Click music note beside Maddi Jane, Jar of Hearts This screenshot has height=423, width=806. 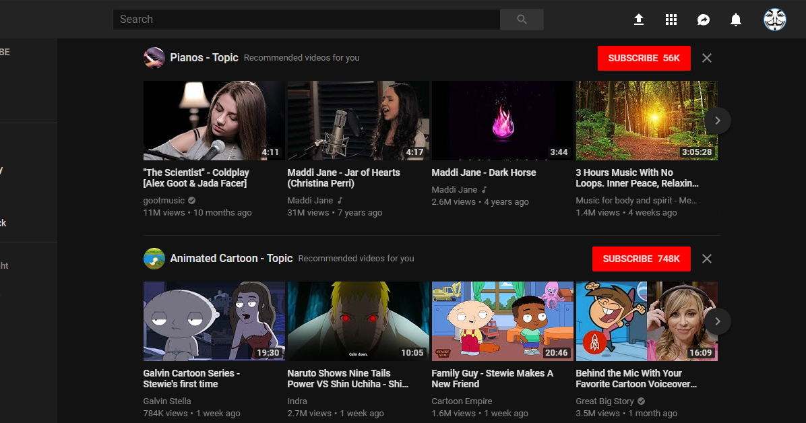point(339,201)
